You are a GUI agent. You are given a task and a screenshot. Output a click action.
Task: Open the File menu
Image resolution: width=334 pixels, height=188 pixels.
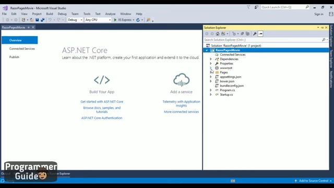[4, 14]
